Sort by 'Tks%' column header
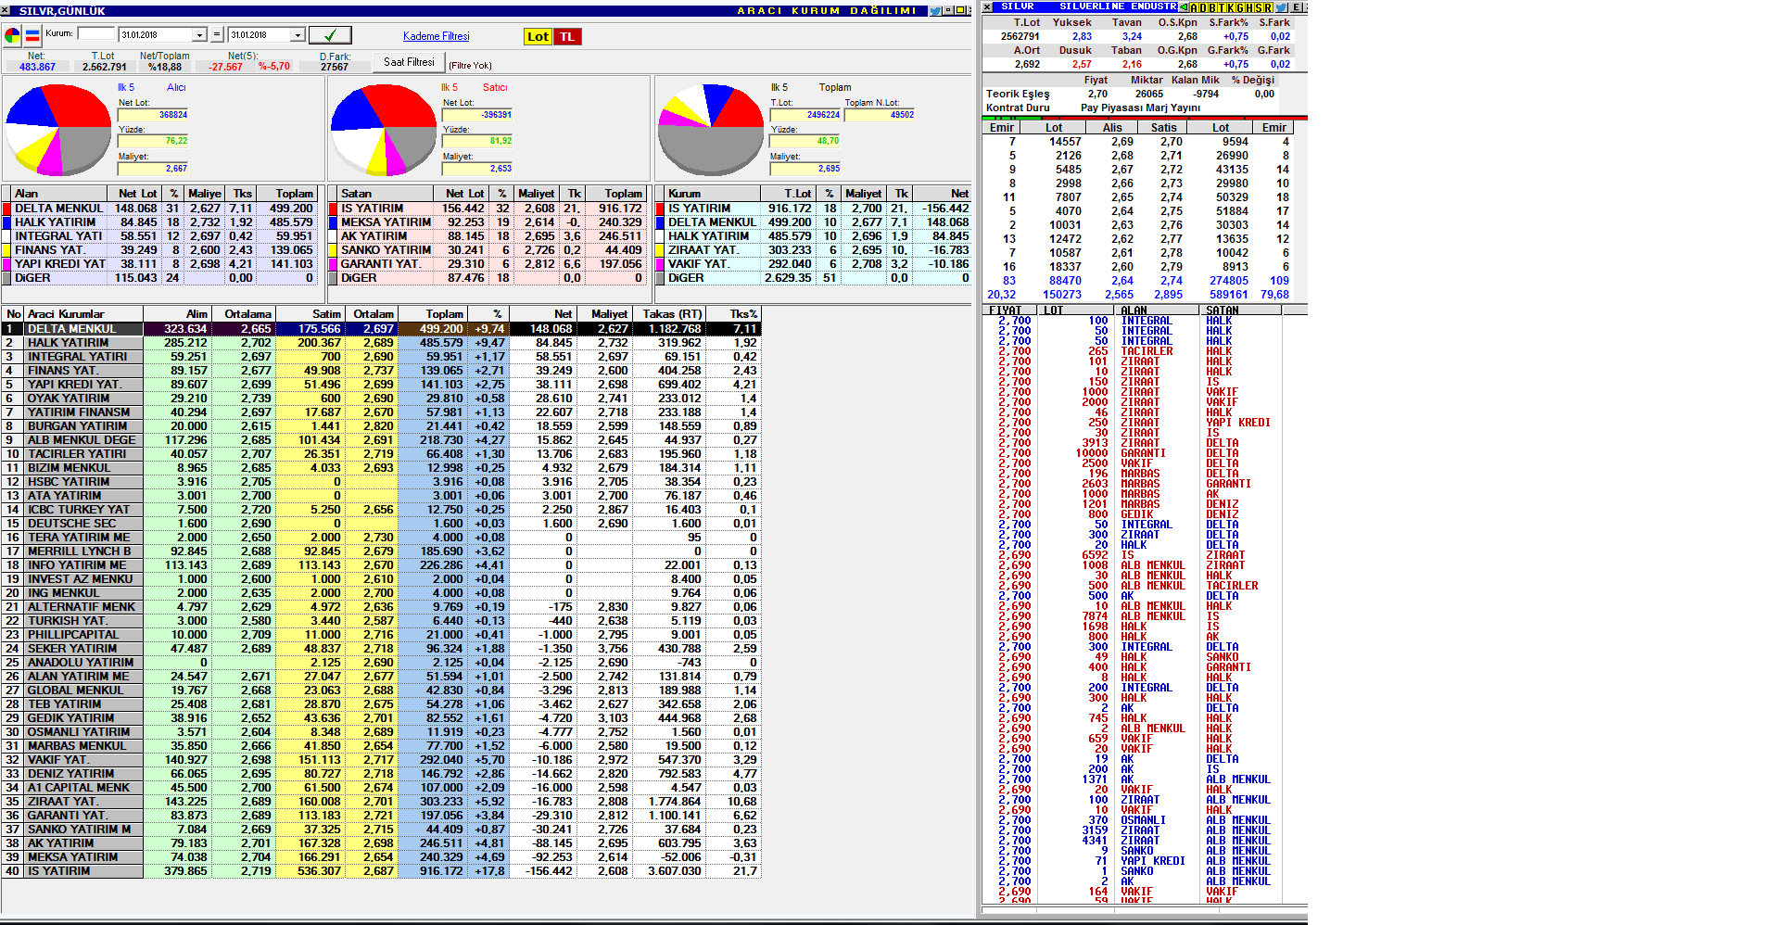This screenshot has width=1774, height=925. click(734, 314)
